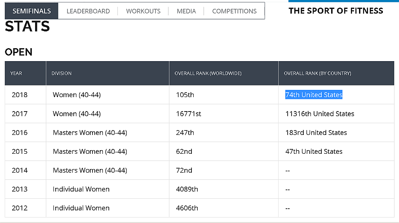Click 2012 division 'Individual Women'

[81, 208]
